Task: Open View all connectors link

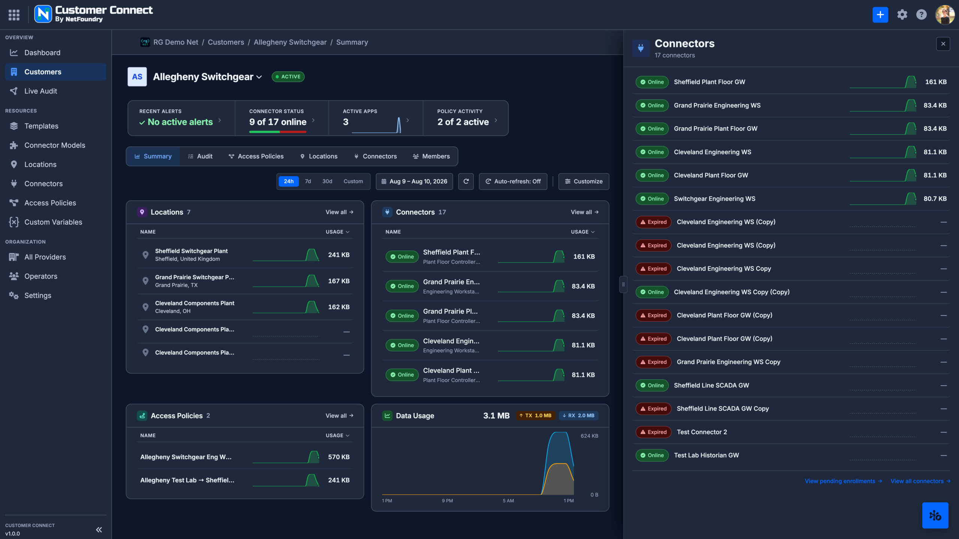Action: click(920, 481)
